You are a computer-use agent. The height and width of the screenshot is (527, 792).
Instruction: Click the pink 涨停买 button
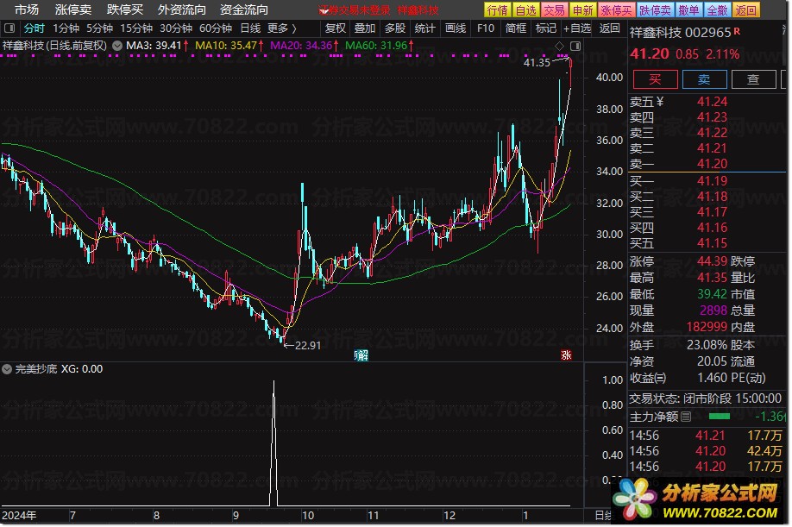tap(617, 10)
